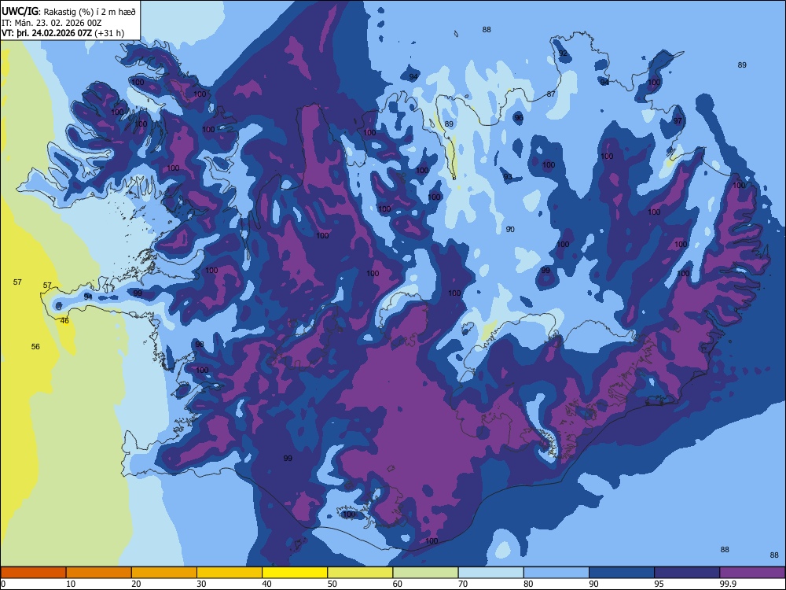Choose the 90–95 dark blue legend swatch
Viewport: 786px width, 590px height.
coord(622,573)
